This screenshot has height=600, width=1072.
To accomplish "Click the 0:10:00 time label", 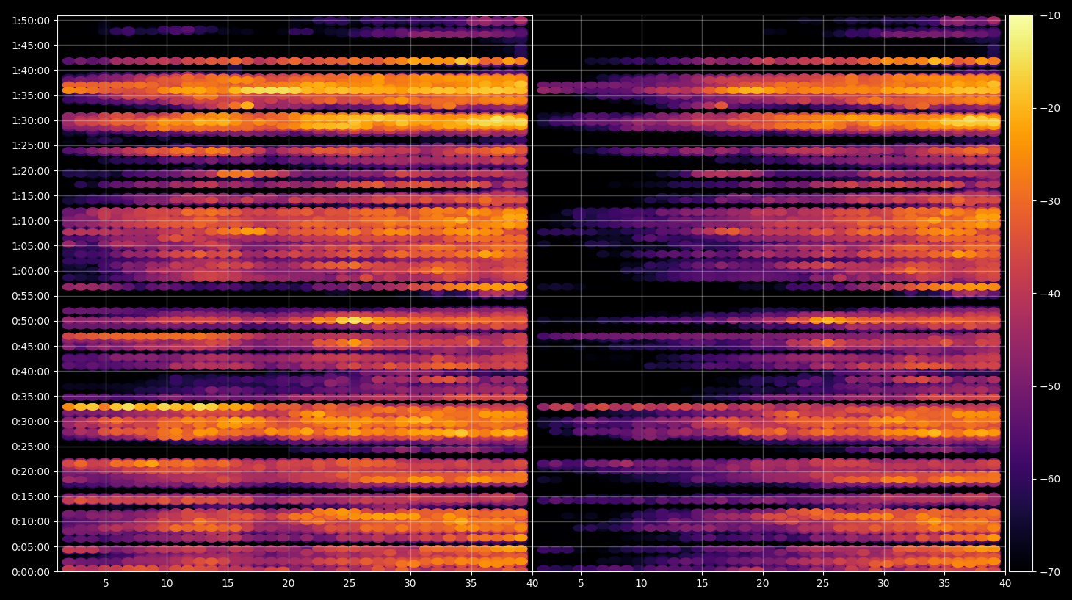I will click(31, 522).
